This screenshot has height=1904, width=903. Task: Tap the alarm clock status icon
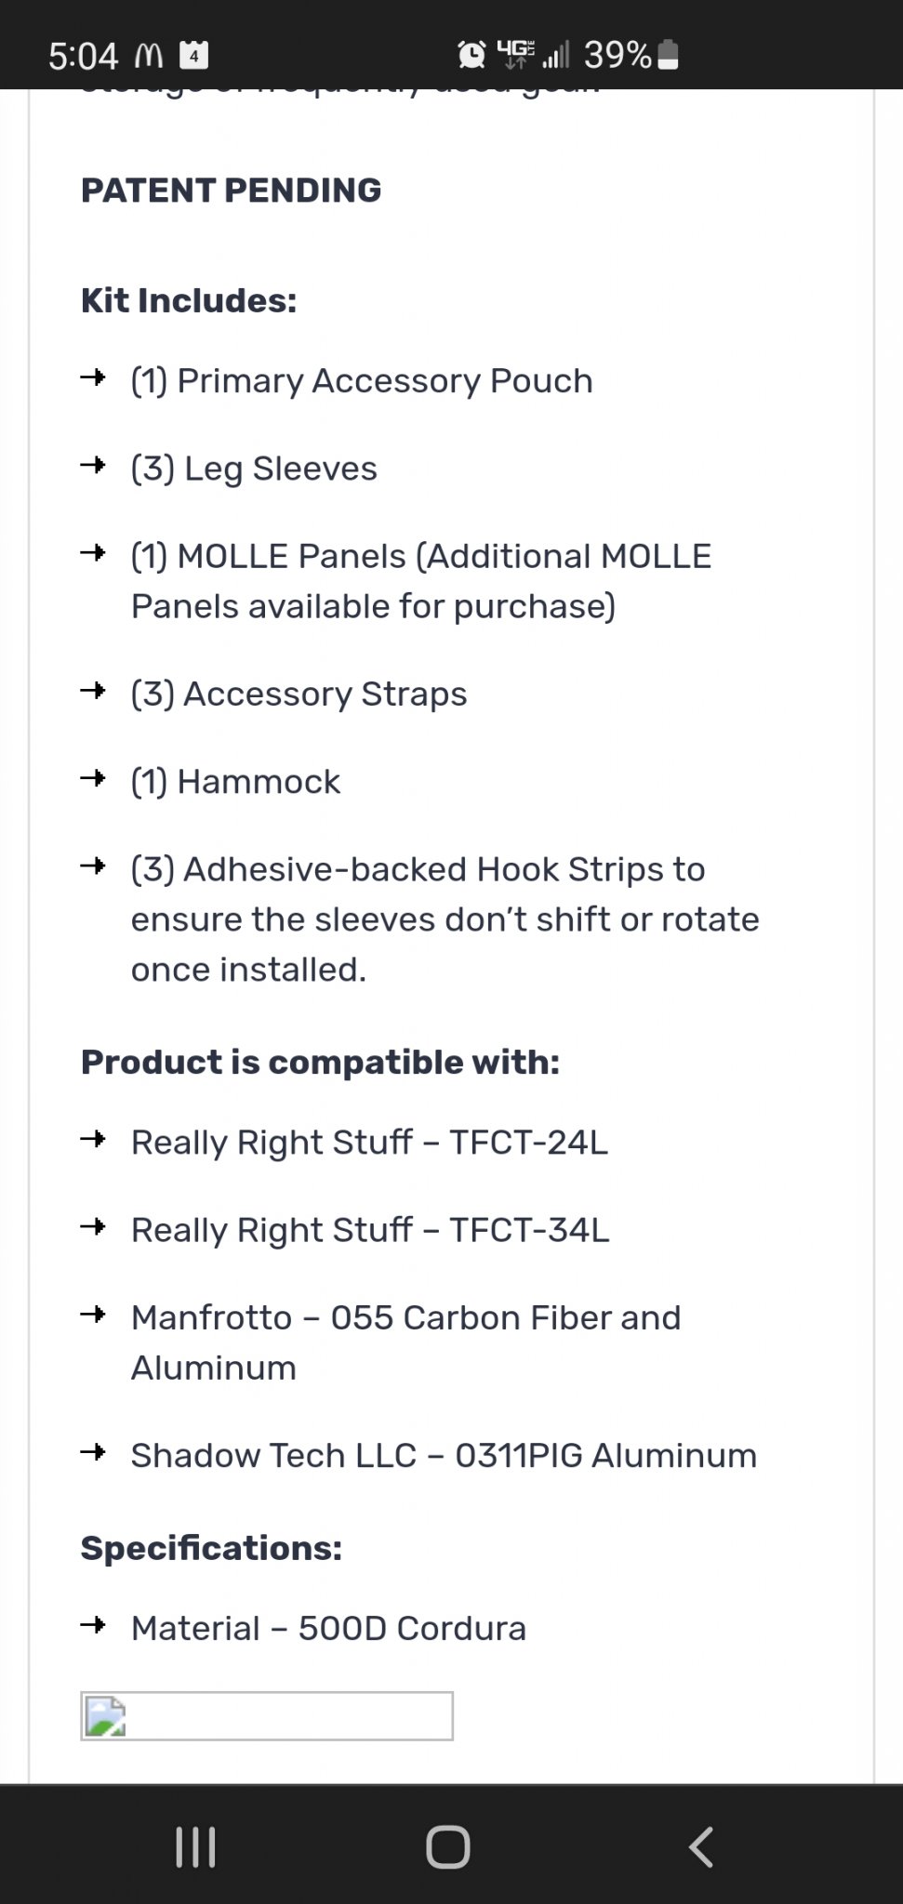(471, 56)
